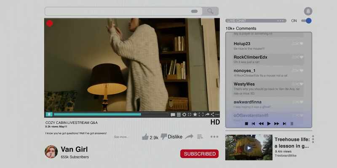
Task: Click the '10k+ Comments' heading
Action: pos(241,29)
